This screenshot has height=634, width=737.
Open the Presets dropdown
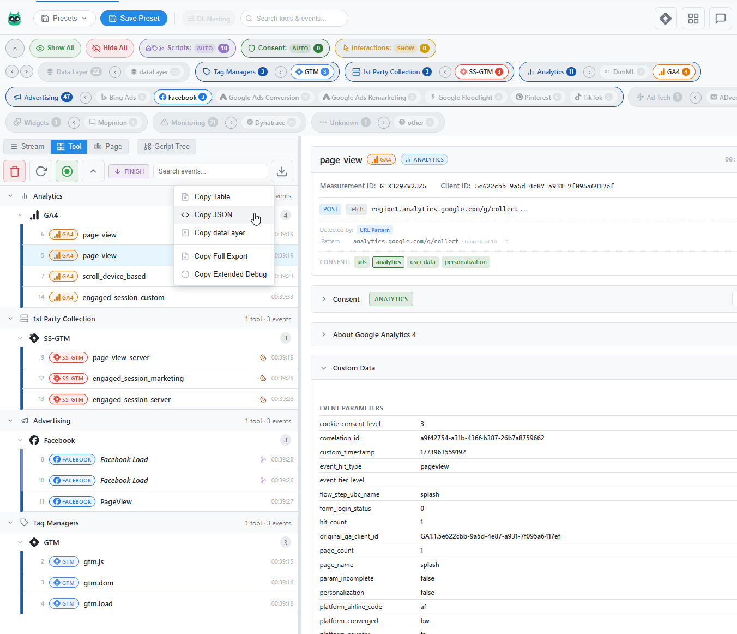(x=64, y=18)
